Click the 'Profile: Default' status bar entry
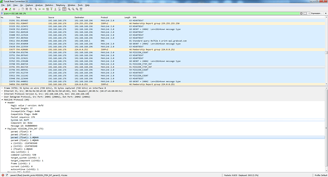328x177 pixels. point(321,175)
